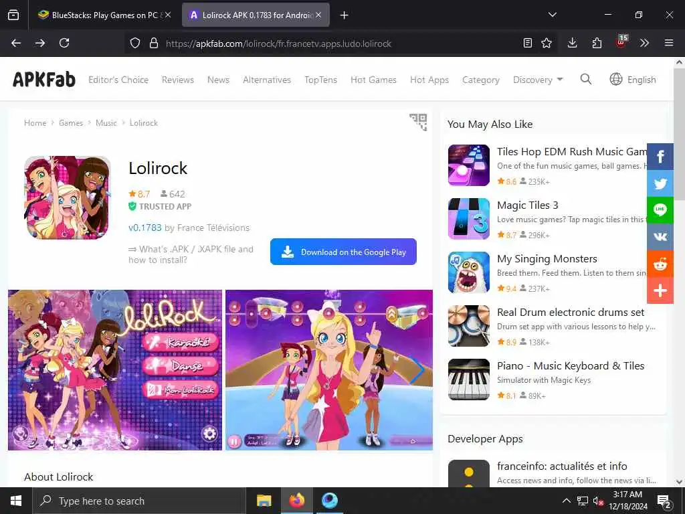Click Home breadcrumb link
The image size is (685, 514).
35,123
